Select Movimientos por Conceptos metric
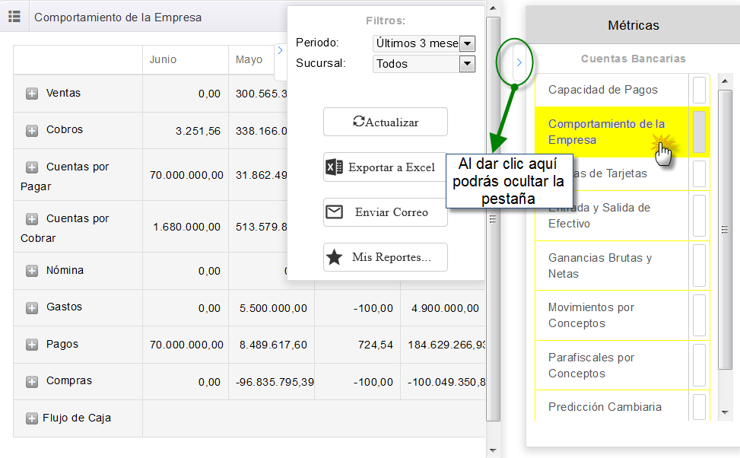Screen dimensions: 740x458 tap(591, 315)
